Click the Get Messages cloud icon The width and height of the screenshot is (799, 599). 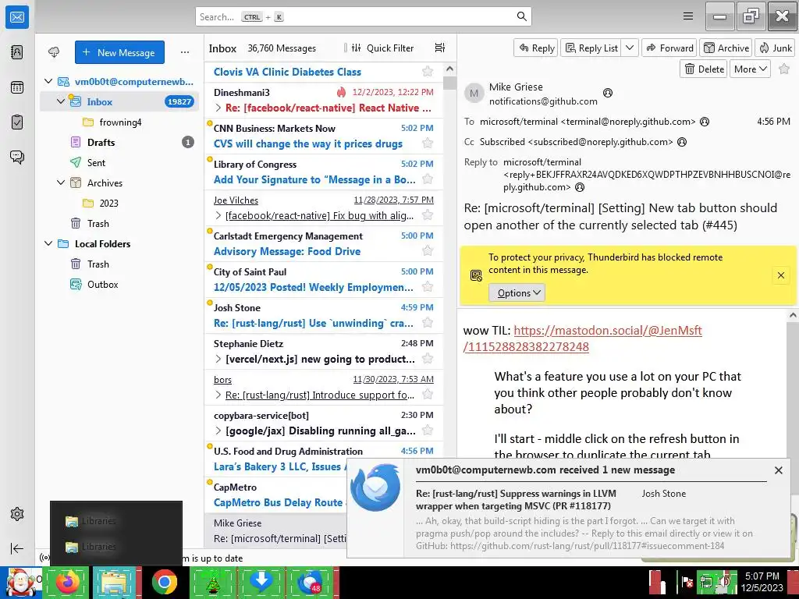[54, 52]
